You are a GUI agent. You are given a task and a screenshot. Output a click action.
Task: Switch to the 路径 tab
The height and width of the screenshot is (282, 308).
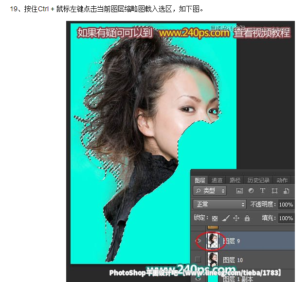235,180
